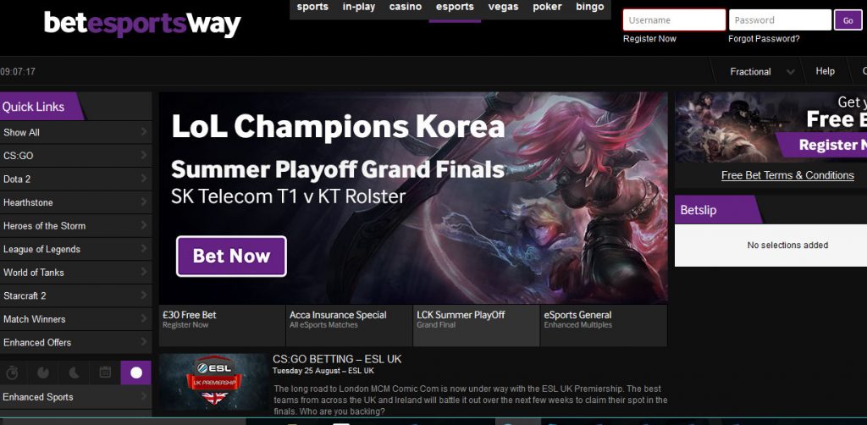This screenshot has width=867, height=425.
Task: Select the stopwatch time filter icon
Action: pos(12,373)
